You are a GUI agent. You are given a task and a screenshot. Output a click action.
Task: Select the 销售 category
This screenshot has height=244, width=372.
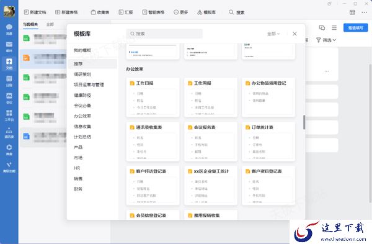[78, 179]
